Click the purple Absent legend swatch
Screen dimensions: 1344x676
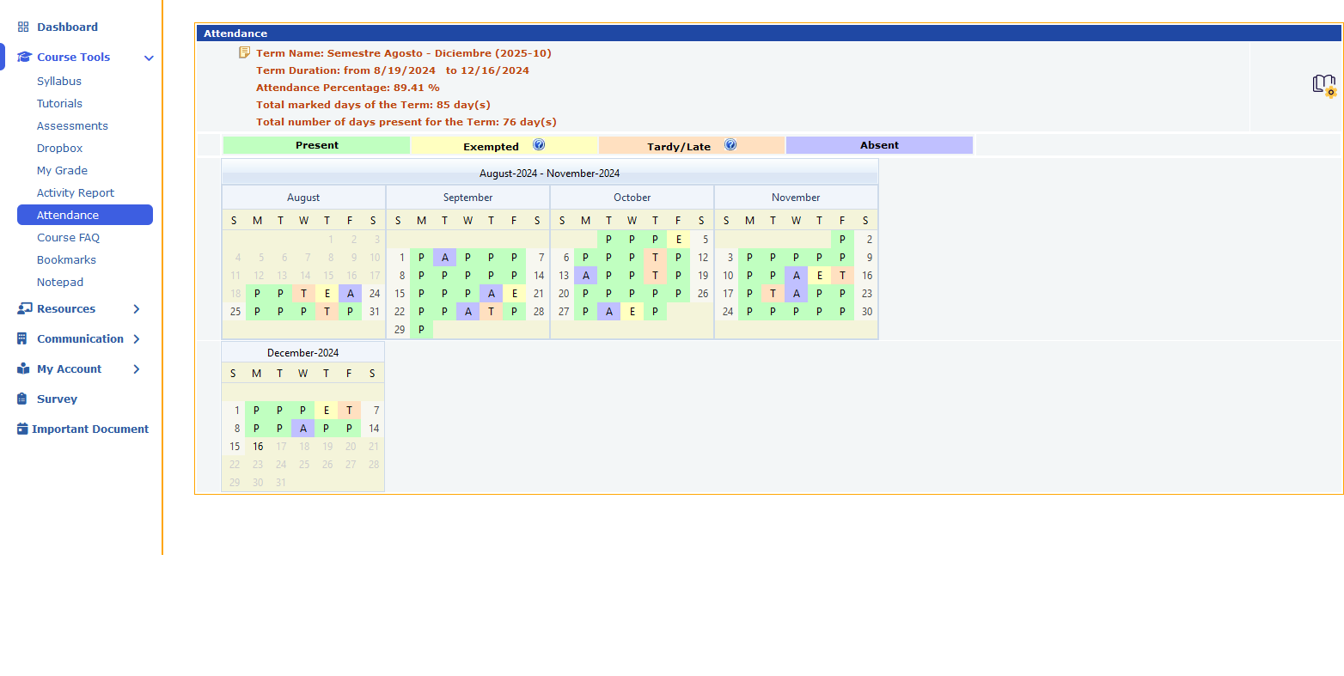coord(879,145)
